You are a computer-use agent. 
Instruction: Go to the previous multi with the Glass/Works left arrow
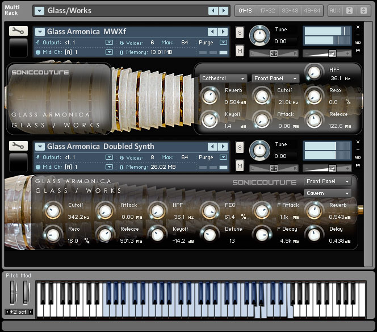click(x=213, y=11)
